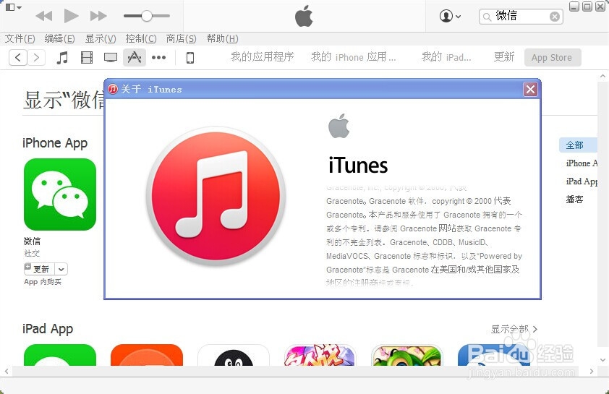609x394 pixels.
Task: Select the 播客 filter in sidebar
Action: [574, 200]
